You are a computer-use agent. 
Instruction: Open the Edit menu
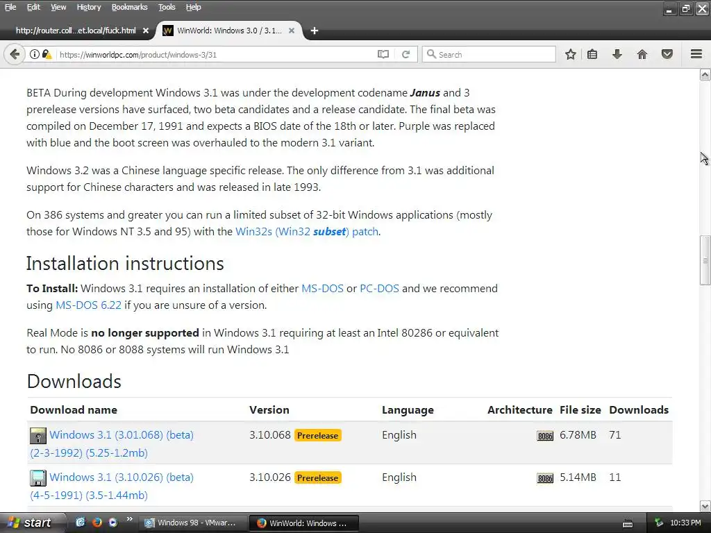click(x=33, y=7)
